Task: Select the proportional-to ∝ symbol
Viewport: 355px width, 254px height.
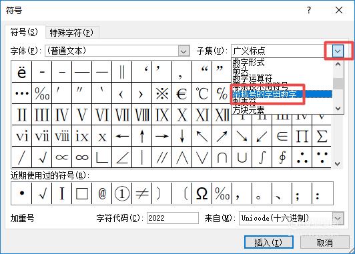Action: point(62,157)
